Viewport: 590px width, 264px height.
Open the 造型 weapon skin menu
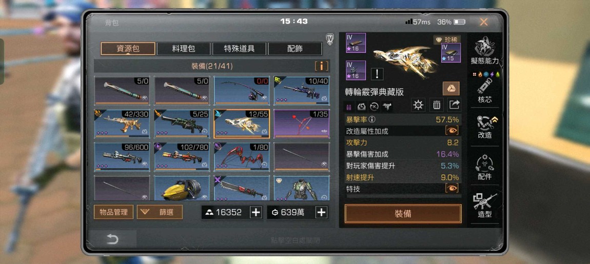pyautogui.click(x=484, y=206)
